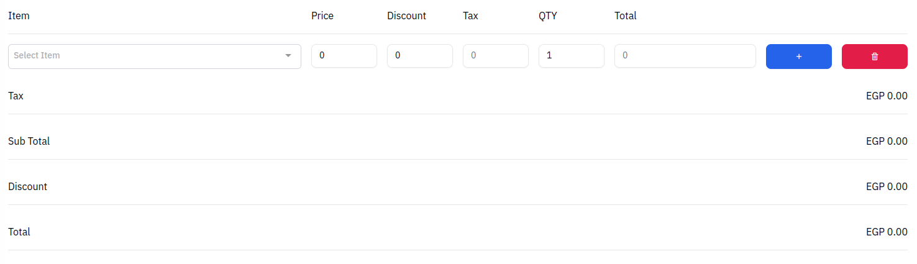917x264 pixels.
Task: Expand the Select Item dropdown arrow
Action: coord(288,56)
